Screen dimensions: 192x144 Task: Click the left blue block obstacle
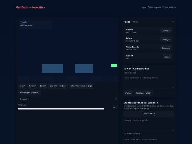[52, 68]
